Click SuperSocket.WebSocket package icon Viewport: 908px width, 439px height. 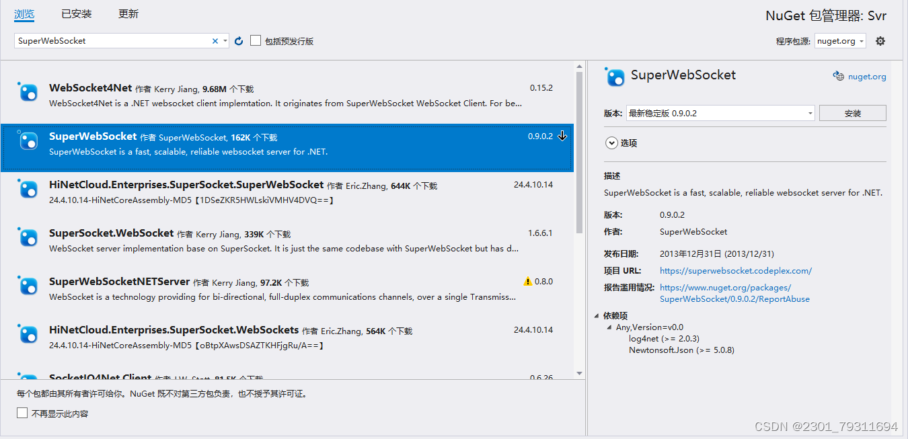click(x=28, y=237)
